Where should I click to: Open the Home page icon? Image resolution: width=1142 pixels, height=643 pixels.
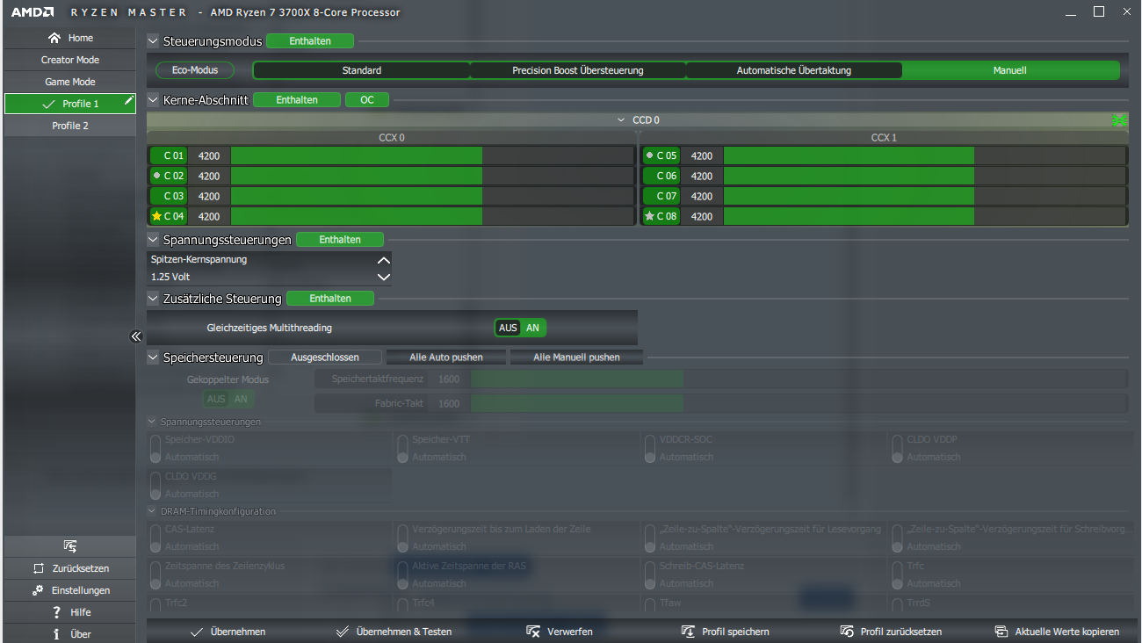54,38
